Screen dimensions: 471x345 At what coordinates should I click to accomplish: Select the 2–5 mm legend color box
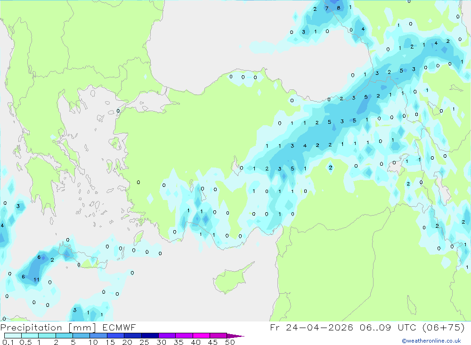coord(64,336)
